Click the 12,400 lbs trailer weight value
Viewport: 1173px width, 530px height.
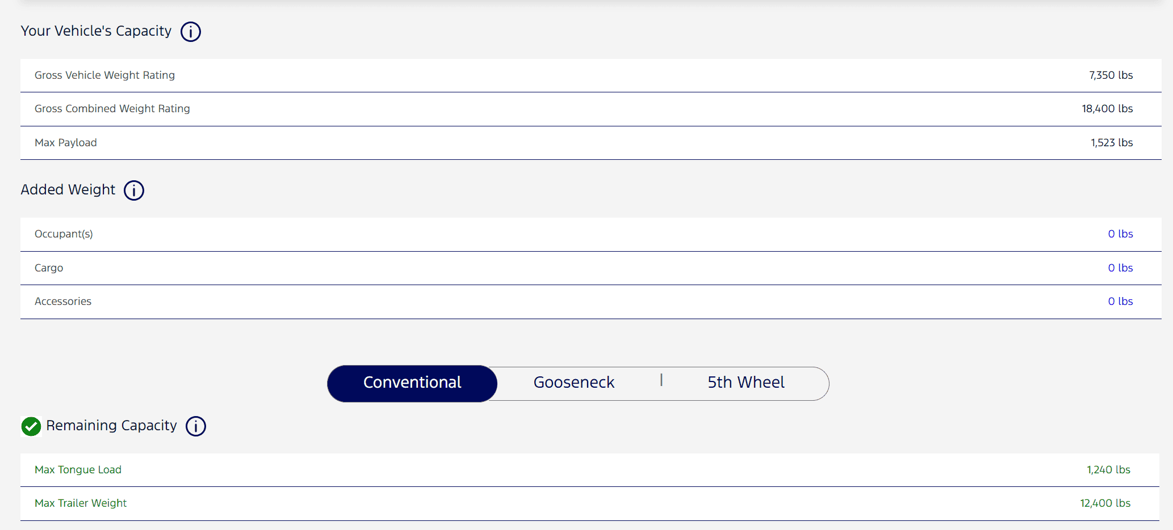pos(1105,503)
